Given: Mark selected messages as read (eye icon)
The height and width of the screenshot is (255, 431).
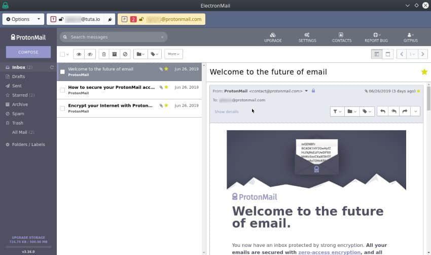Looking at the screenshot, I should (79, 54).
